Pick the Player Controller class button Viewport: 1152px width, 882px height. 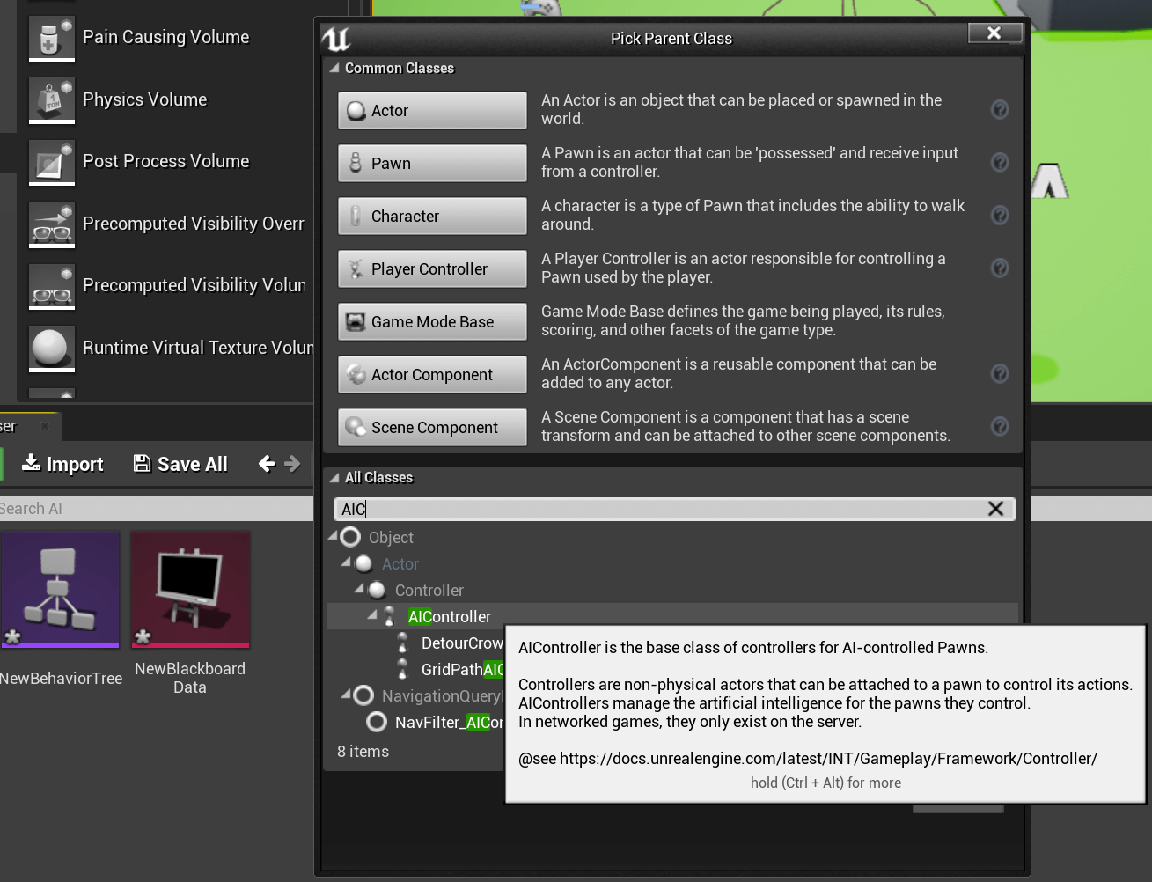click(x=432, y=269)
